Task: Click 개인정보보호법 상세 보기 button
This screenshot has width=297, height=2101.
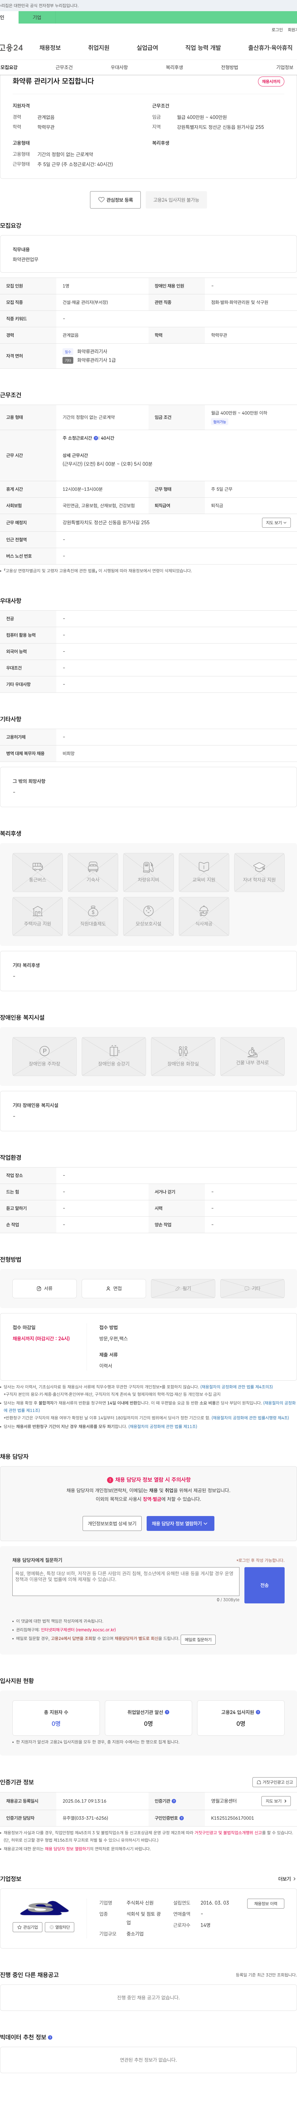Action: (112, 1523)
